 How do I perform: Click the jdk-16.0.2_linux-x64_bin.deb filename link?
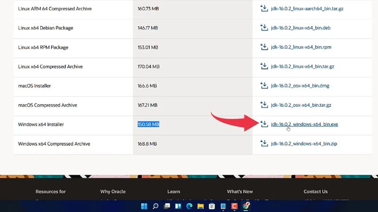point(301,28)
